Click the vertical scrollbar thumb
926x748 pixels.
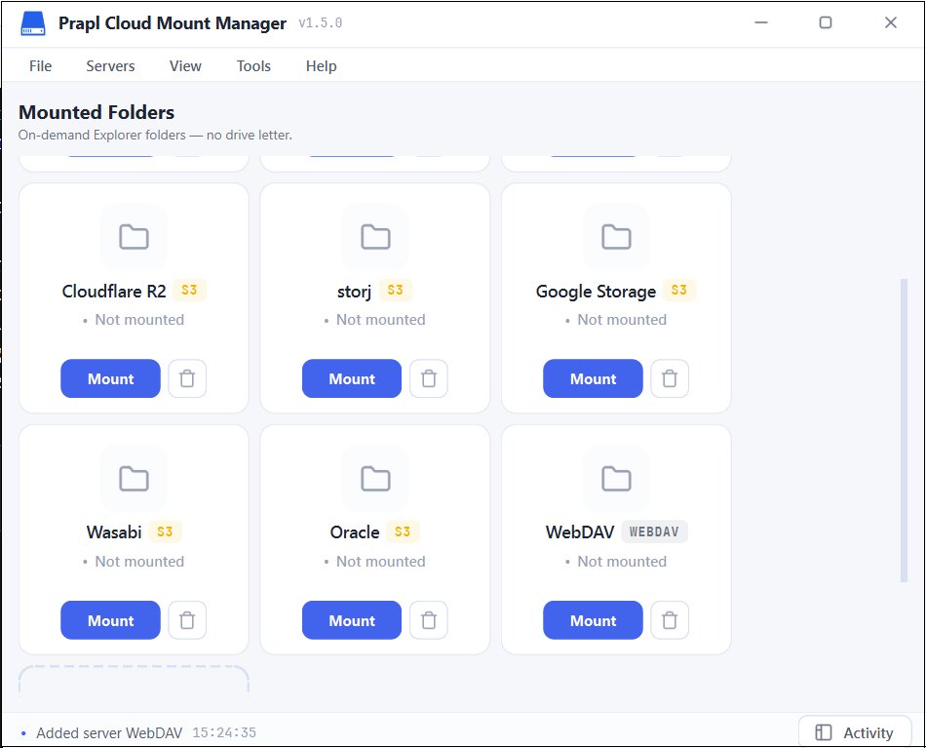coord(904,430)
